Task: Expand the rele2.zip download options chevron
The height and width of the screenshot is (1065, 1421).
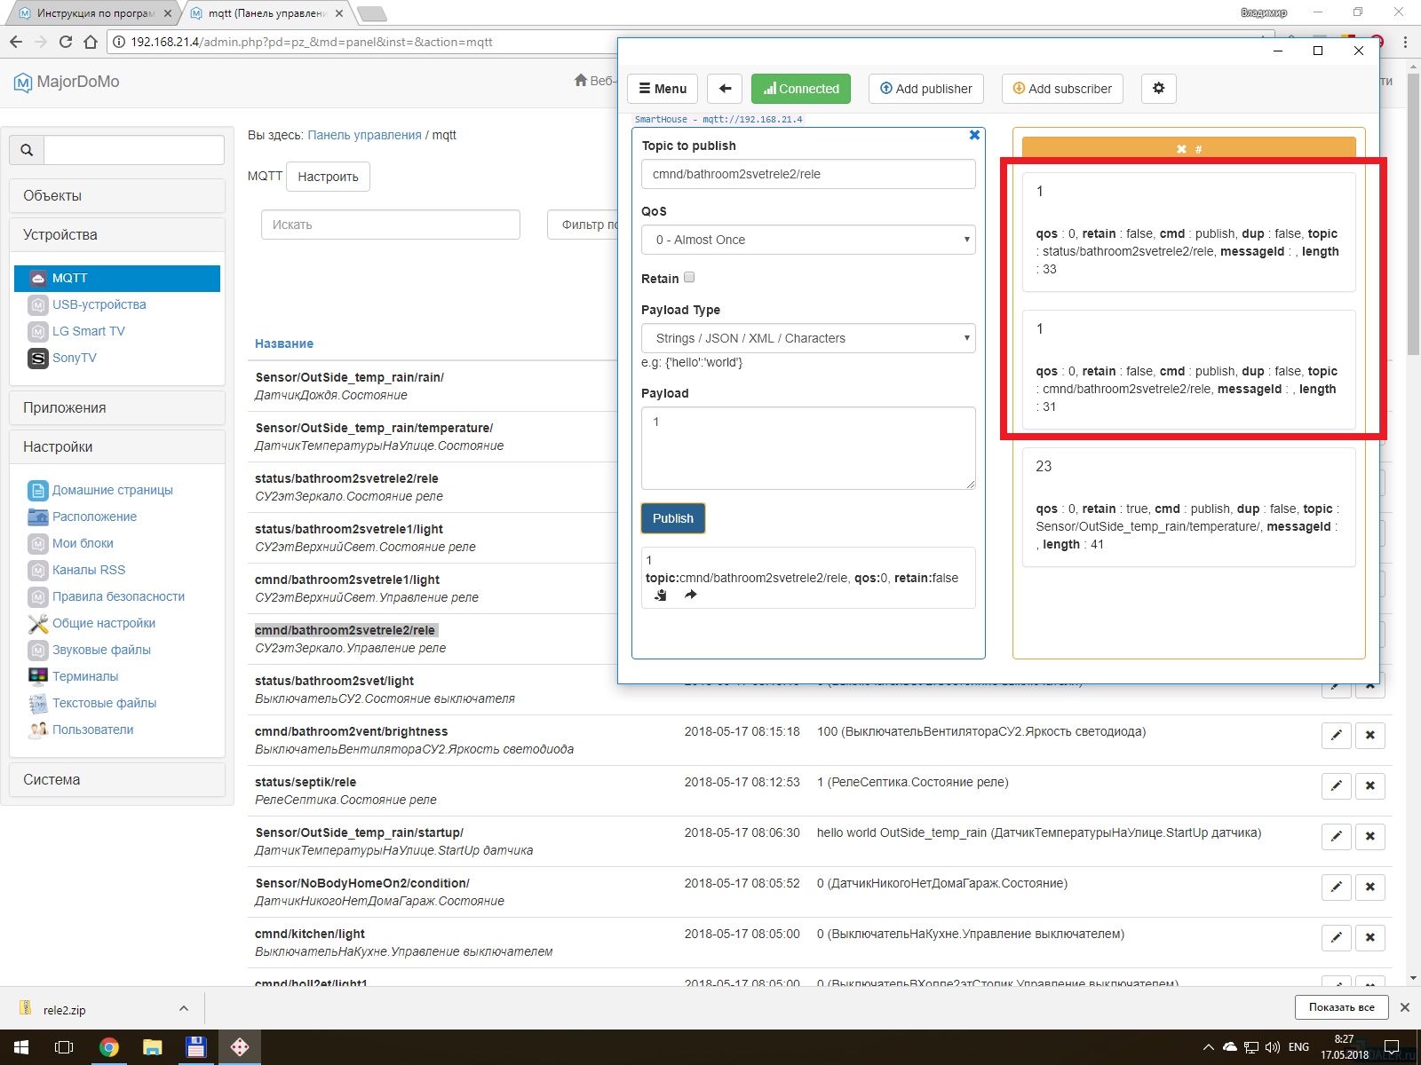Action: tap(183, 1008)
